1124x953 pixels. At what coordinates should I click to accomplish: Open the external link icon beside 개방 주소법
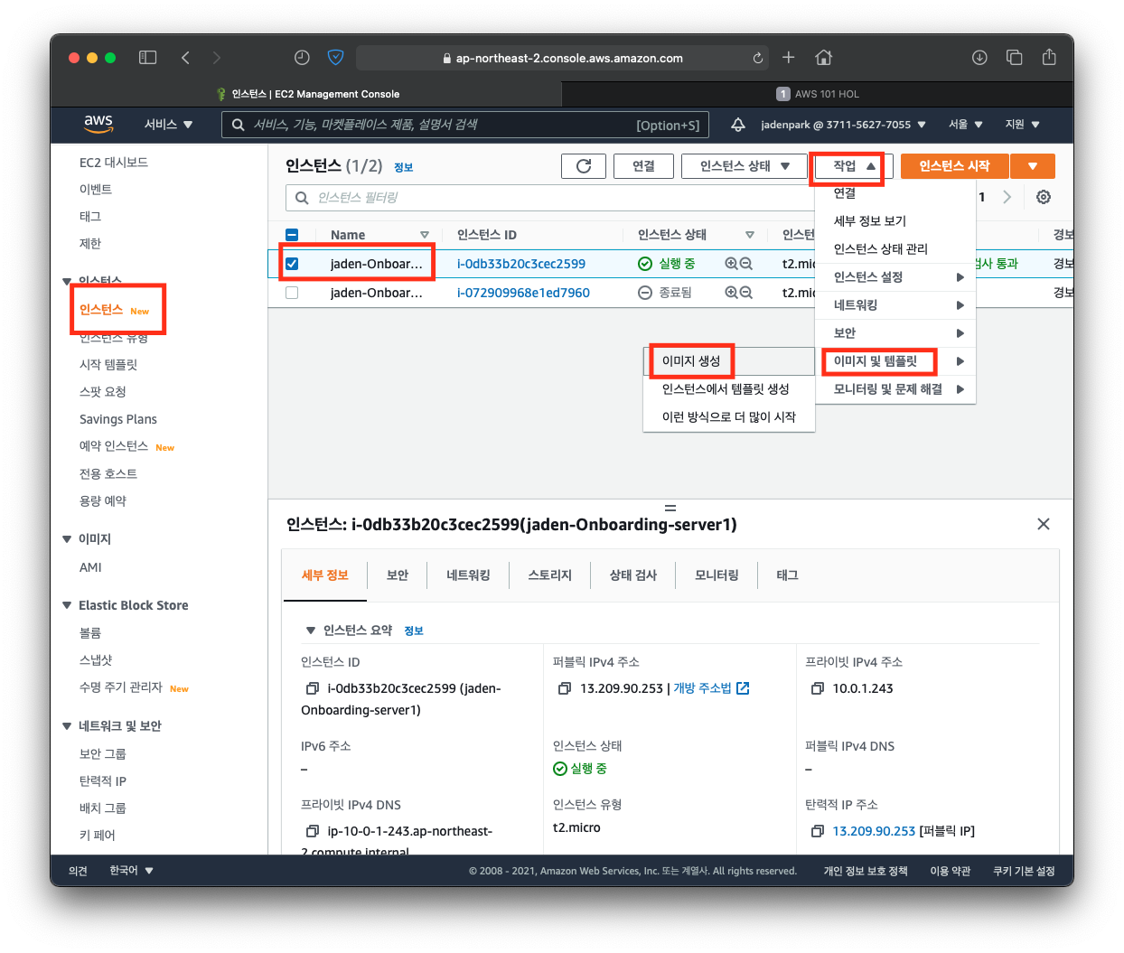click(x=743, y=688)
